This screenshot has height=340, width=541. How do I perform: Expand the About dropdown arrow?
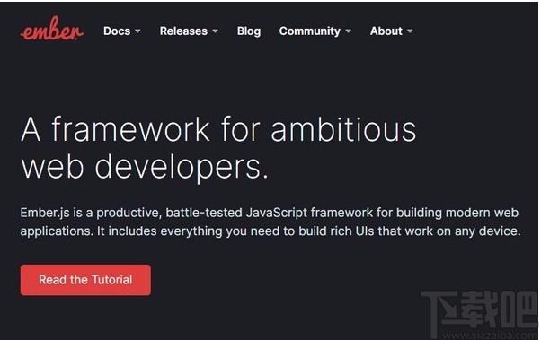point(410,31)
